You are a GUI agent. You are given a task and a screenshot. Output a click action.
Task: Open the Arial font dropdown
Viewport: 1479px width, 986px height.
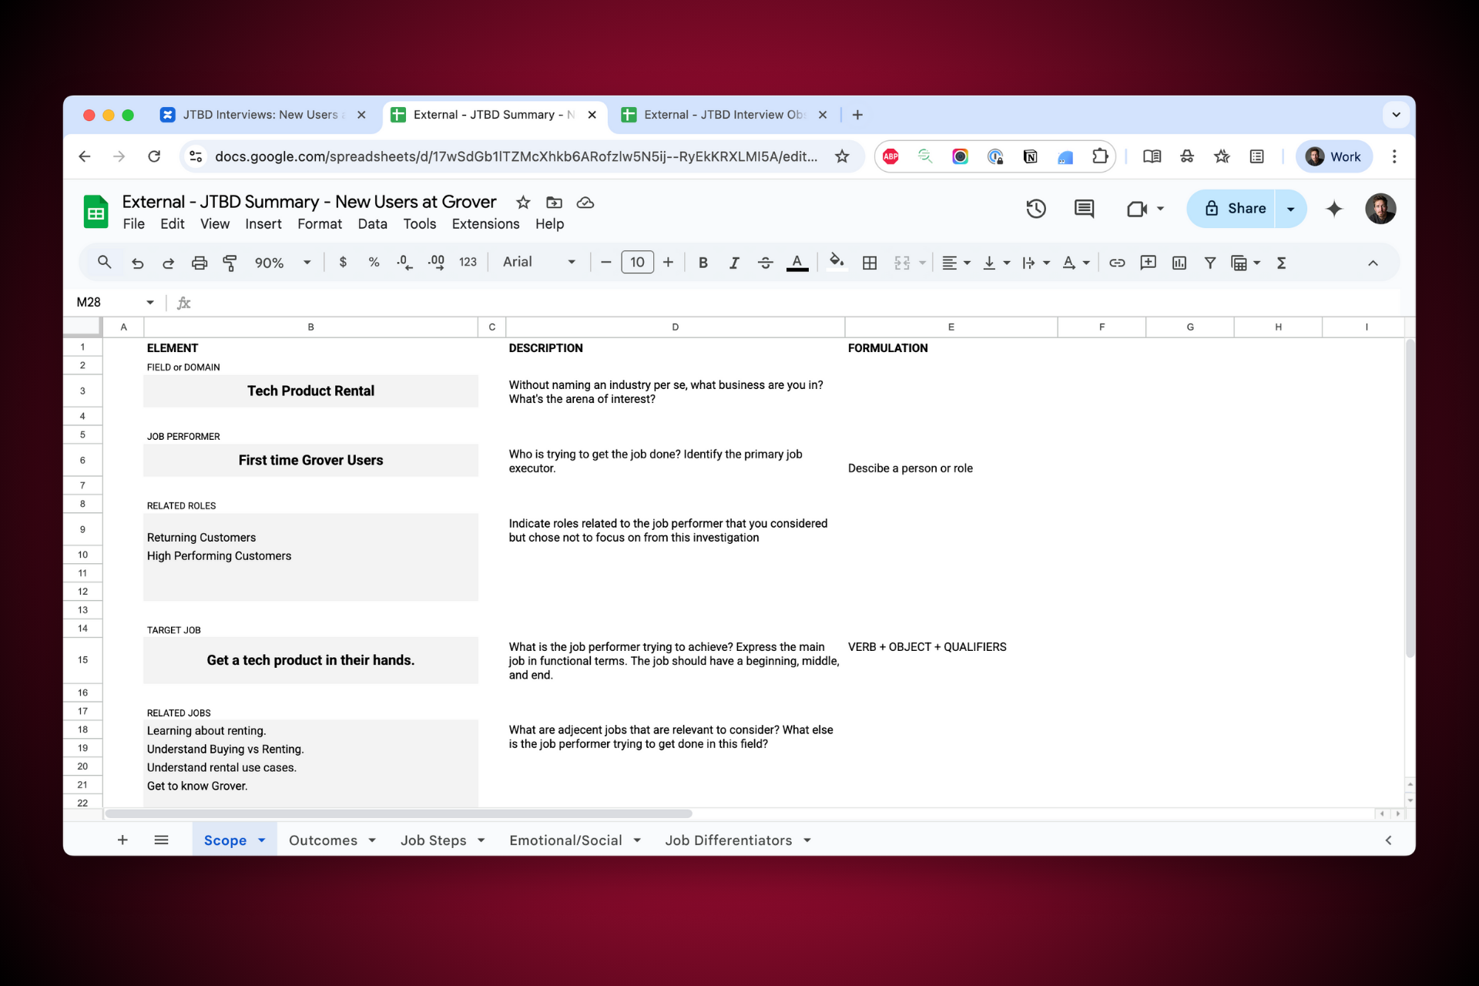point(538,262)
